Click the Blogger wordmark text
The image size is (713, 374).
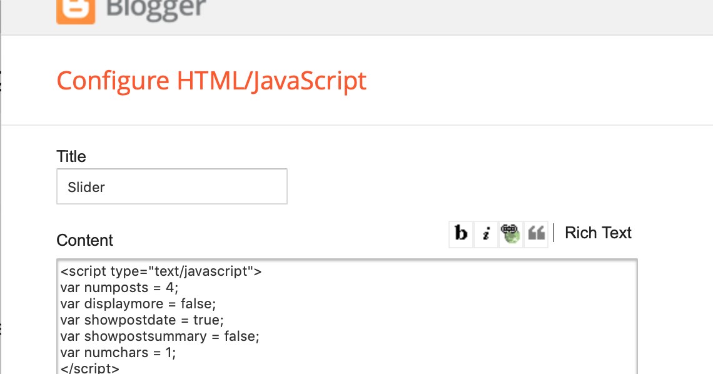(x=158, y=9)
